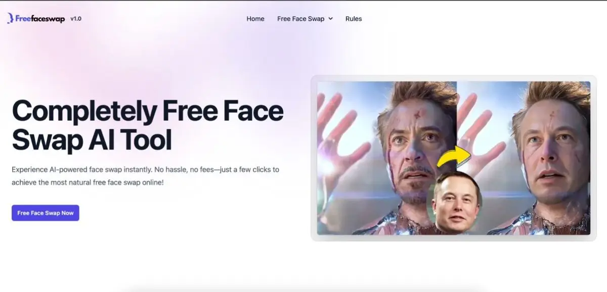Click the purple Freefaceswap logo icon

click(11, 18)
